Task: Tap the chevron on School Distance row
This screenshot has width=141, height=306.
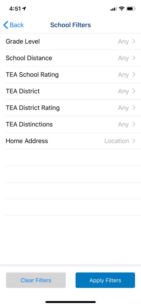Action: tap(134, 58)
